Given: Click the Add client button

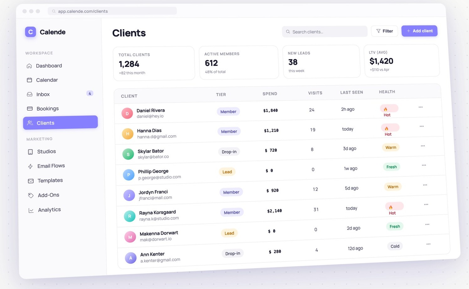Looking at the screenshot, I should click(419, 31).
